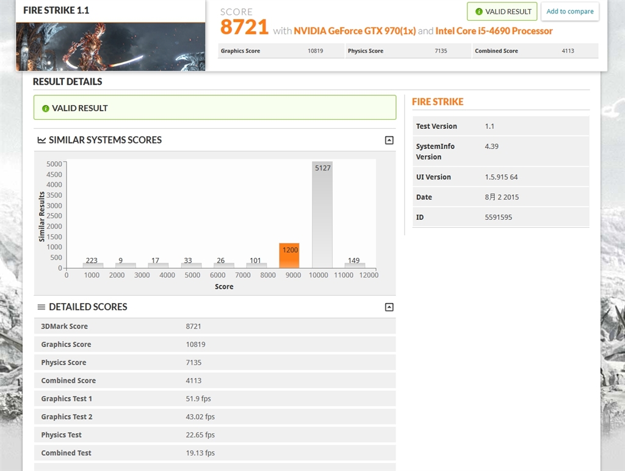Click the green Valid Result badge
Viewport: 625px width, 471px height.
point(502,12)
